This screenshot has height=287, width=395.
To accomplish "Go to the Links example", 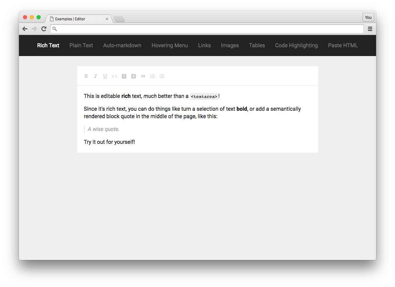I will click(204, 46).
